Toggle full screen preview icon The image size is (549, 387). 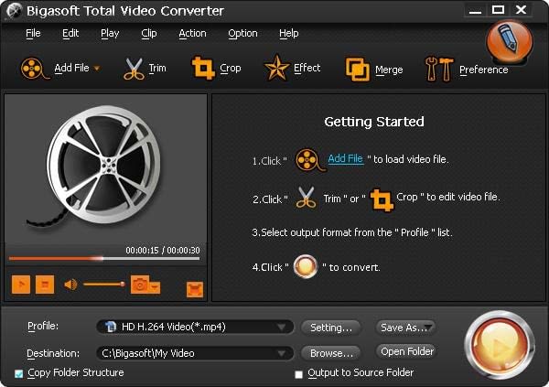(x=195, y=289)
